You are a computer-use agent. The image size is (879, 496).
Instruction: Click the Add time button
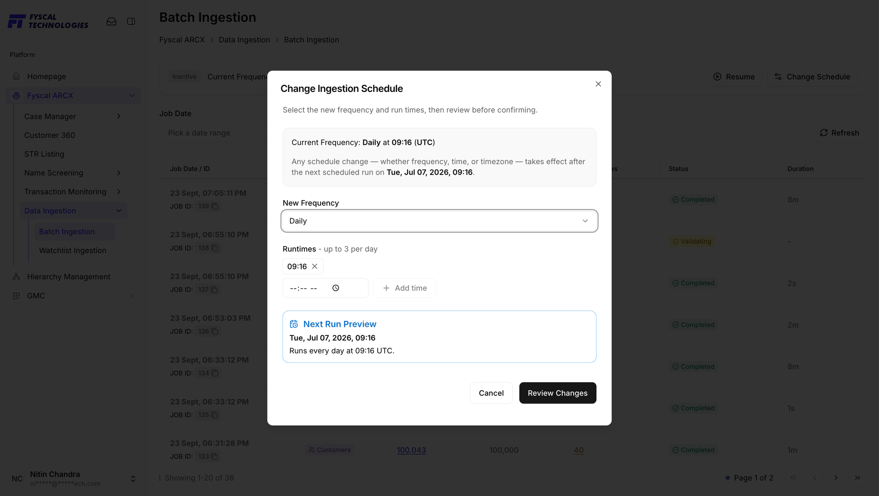click(x=404, y=288)
